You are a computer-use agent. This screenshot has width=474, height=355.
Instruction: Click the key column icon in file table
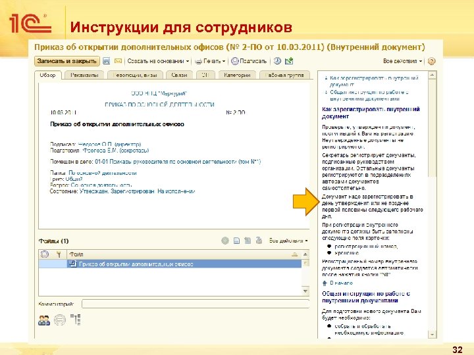pyautogui.click(x=59, y=254)
